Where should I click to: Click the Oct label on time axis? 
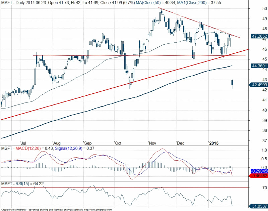118,143
